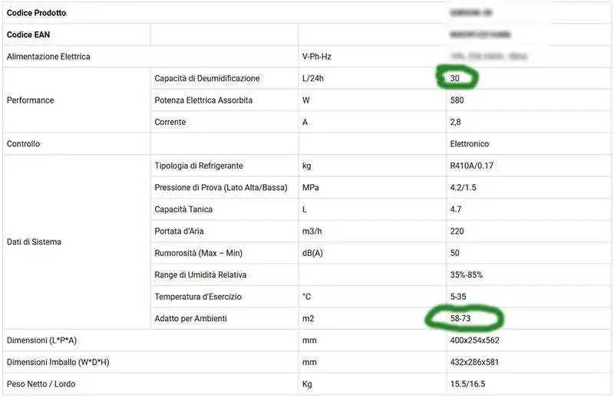Select the 35%-85% humidity range value
This screenshot has height=397, width=614.
point(466,274)
